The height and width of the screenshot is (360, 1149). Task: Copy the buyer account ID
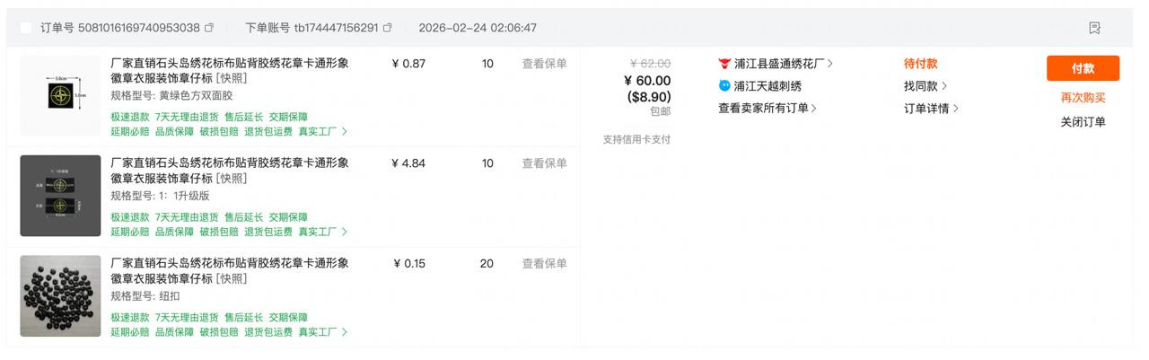coord(388,28)
